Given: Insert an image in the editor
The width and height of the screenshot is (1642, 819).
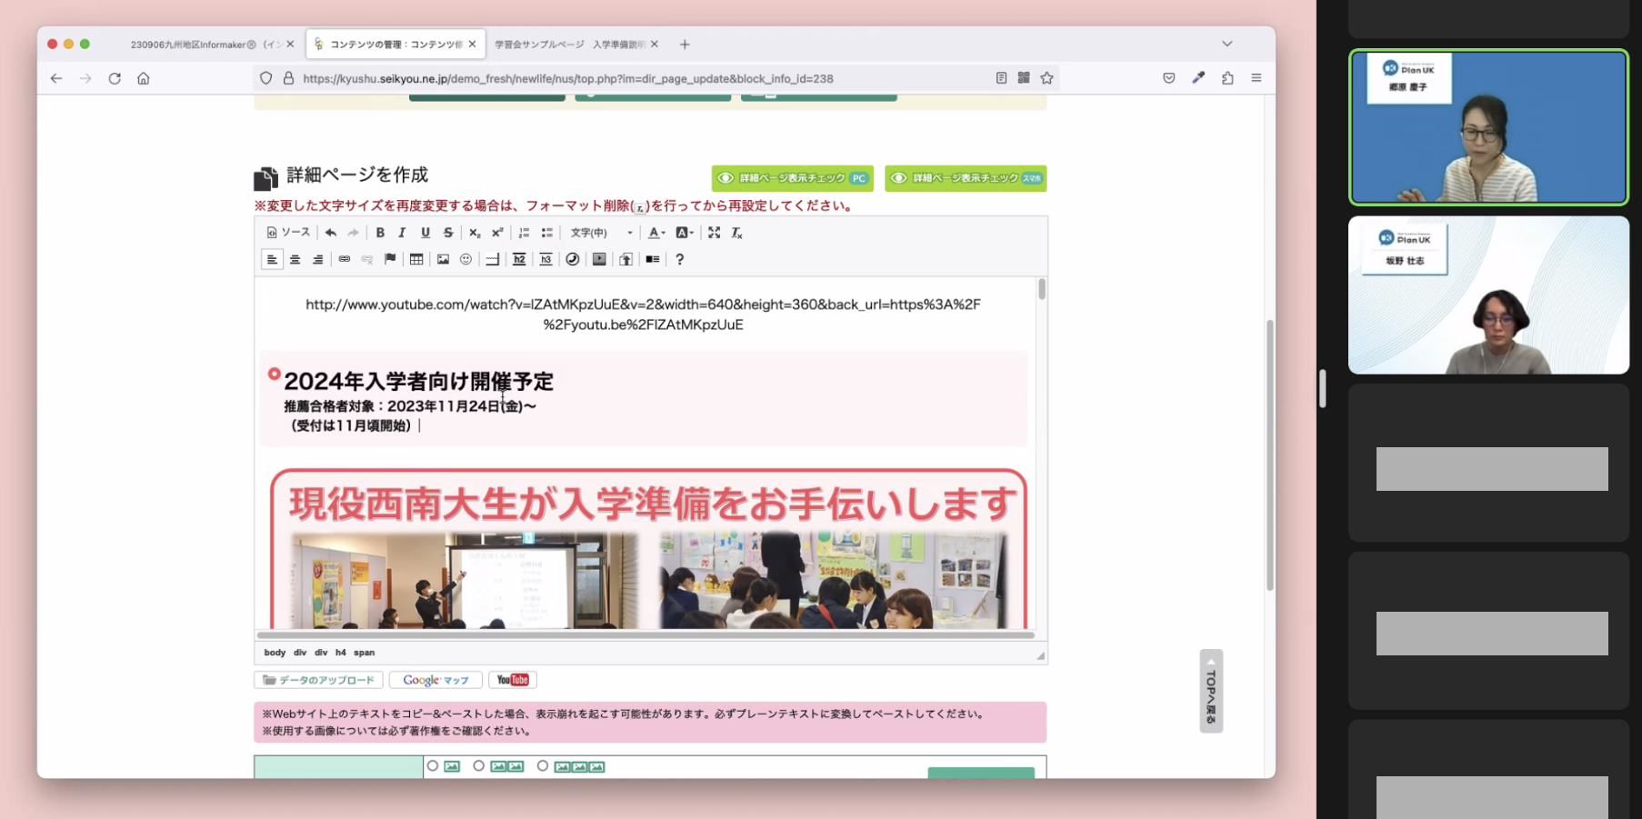Looking at the screenshot, I should [443, 259].
